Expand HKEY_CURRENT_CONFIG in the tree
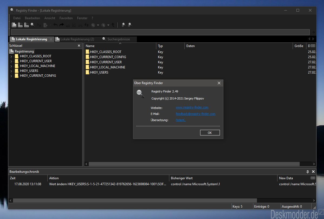 [x=11, y=76]
